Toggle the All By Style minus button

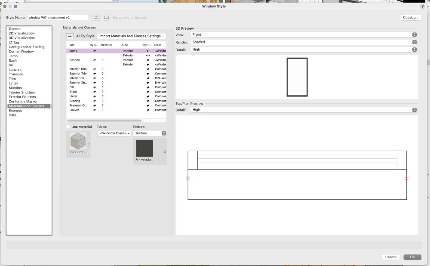(x=70, y=36)
